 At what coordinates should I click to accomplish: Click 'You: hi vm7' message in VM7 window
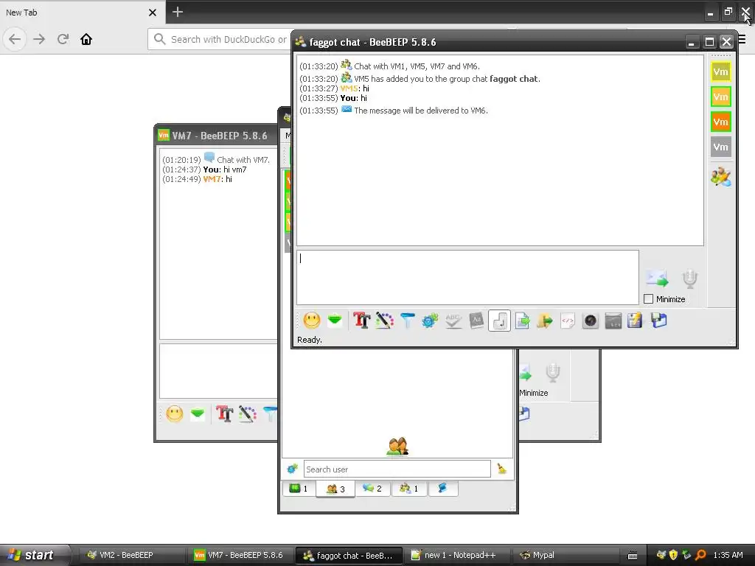224,170
